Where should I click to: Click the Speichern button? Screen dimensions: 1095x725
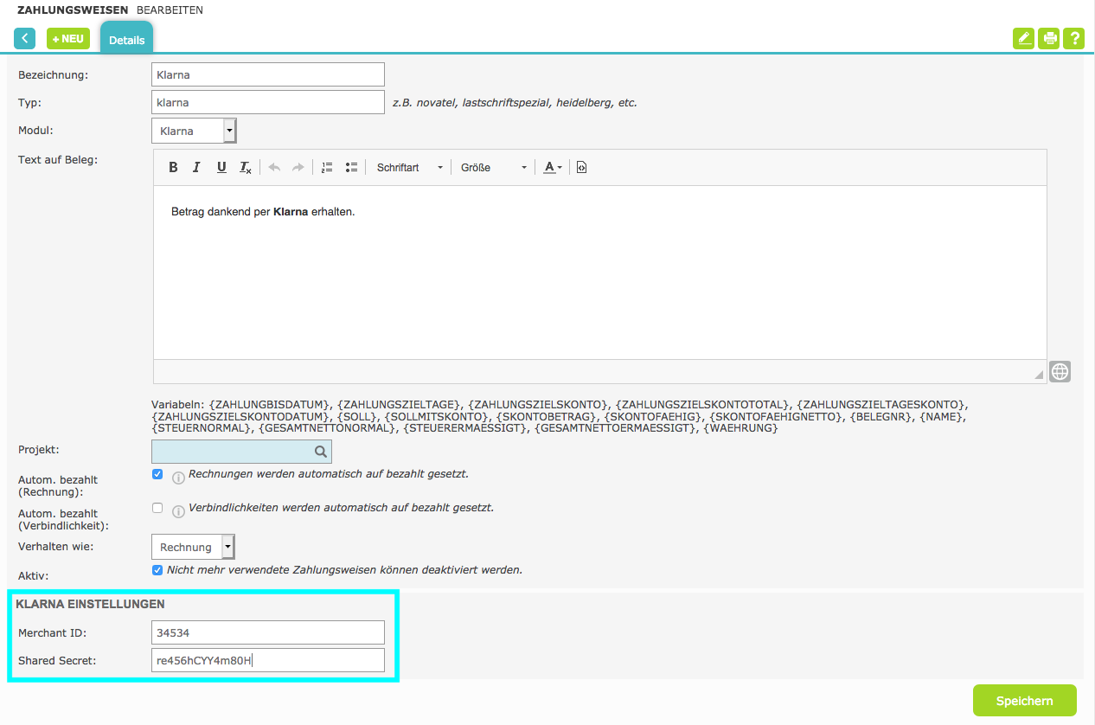coord(1024,701)
